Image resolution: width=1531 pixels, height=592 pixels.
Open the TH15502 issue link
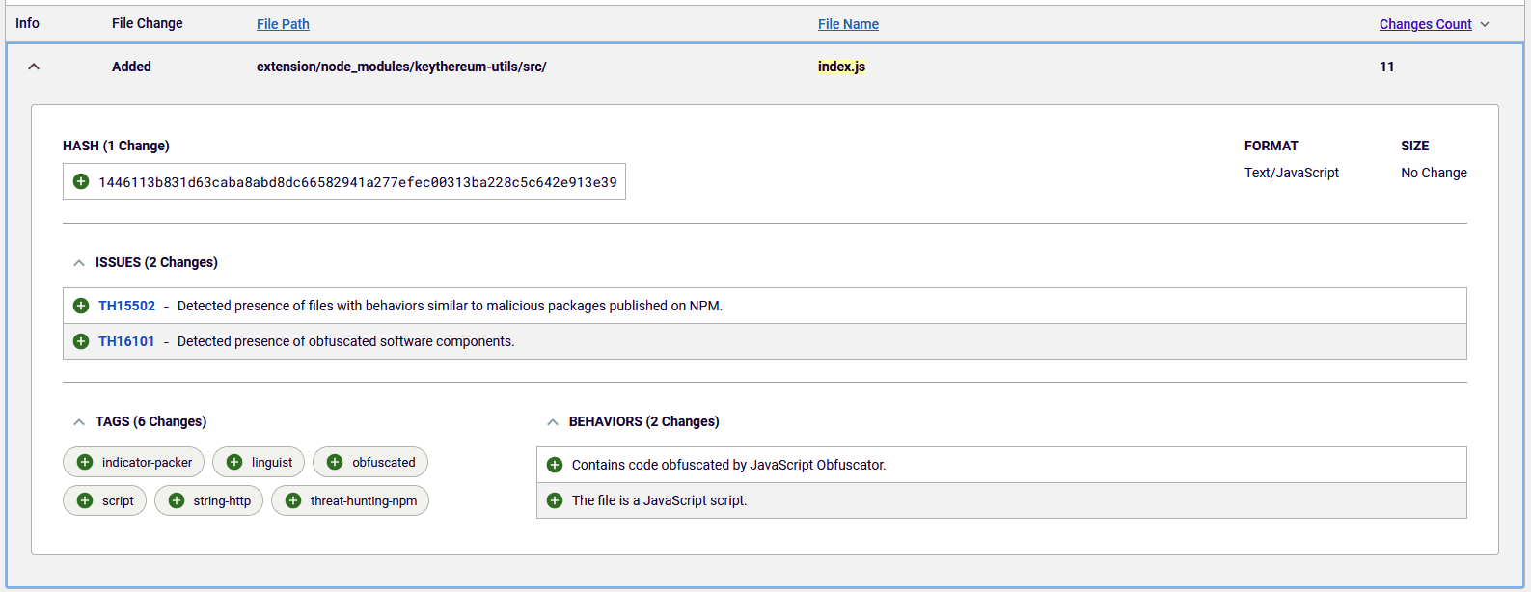tap(126, 306)
